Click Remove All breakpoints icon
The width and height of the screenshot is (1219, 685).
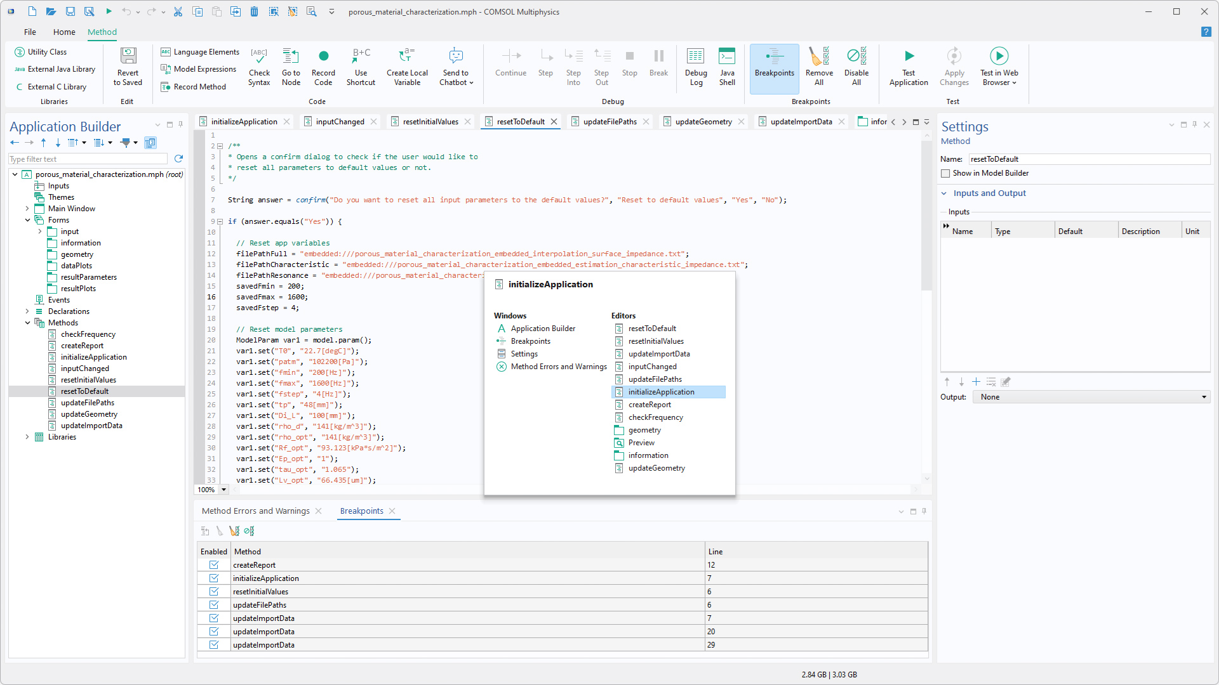(x=819, y=57)
